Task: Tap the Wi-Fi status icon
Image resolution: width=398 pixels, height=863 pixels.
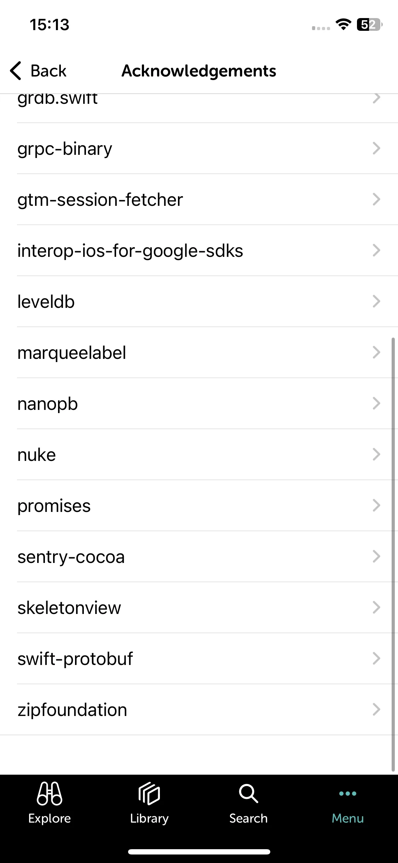Action: [x=343, y=24]
